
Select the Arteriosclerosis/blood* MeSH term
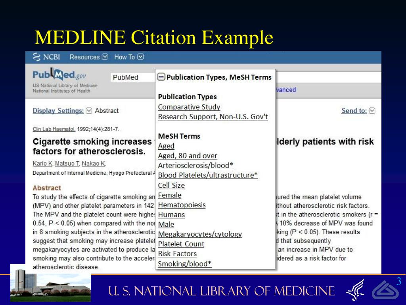[195, 166]
